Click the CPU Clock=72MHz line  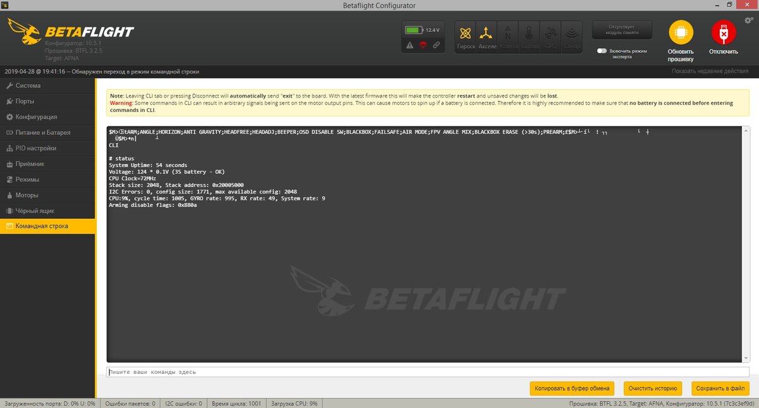(132, 178)
